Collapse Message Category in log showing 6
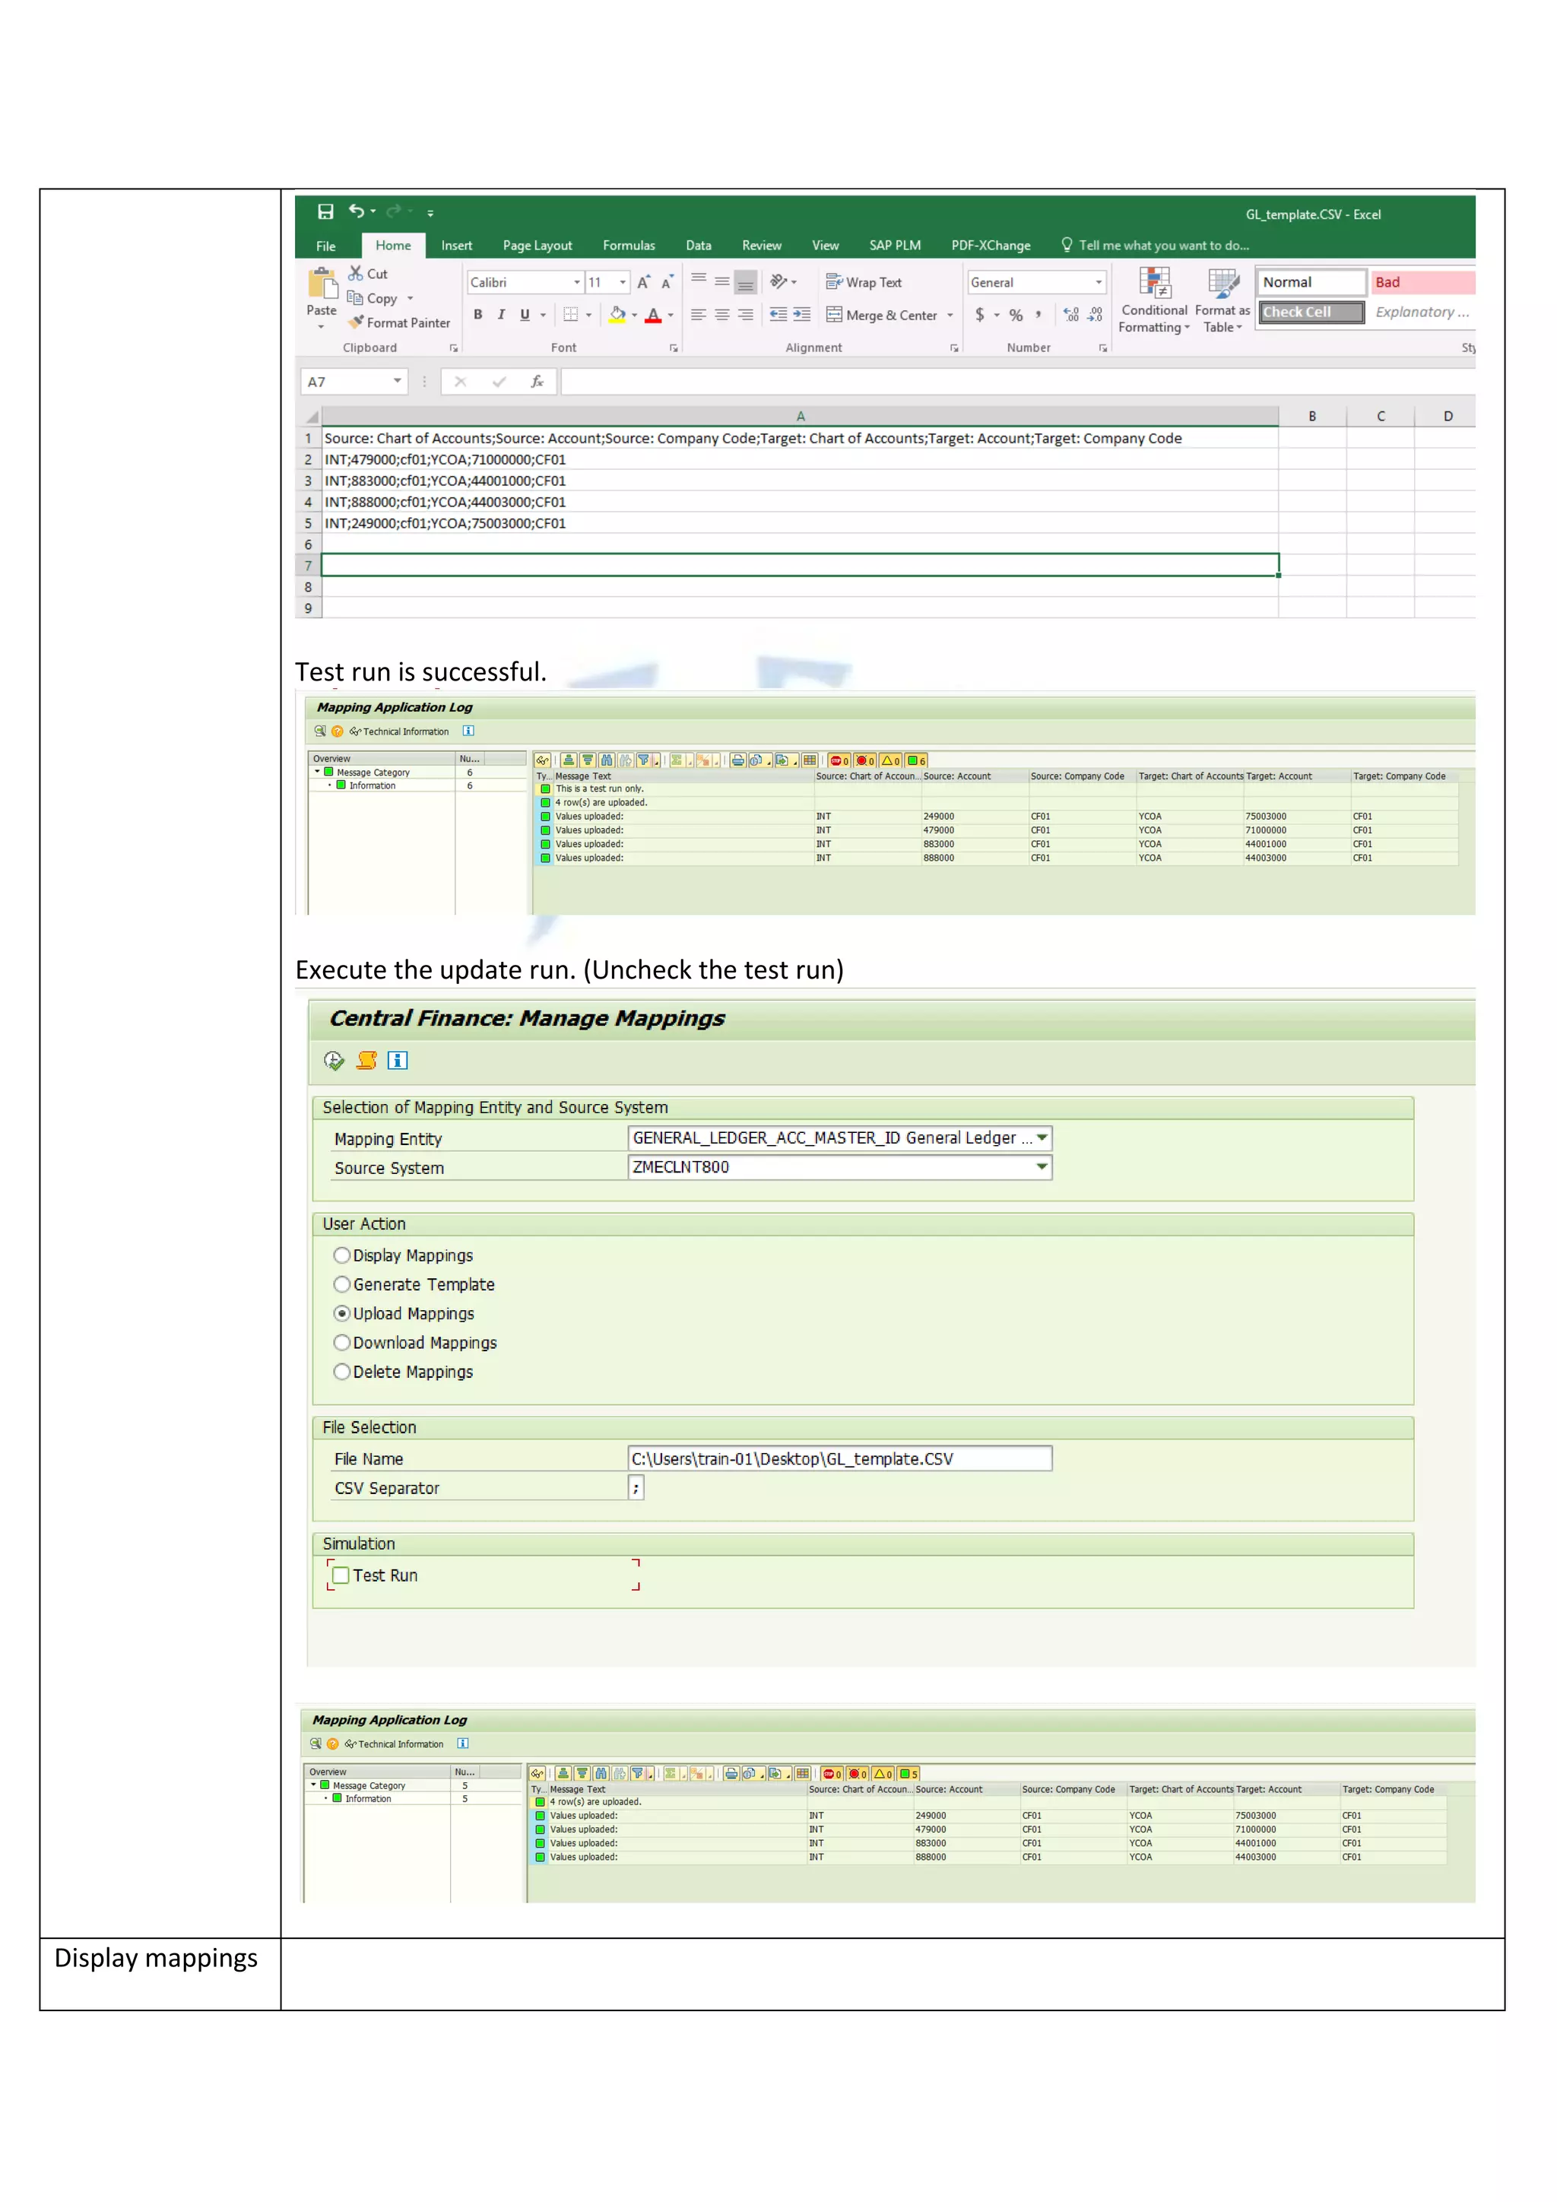 pyautogui.click(x=317, y=772)
